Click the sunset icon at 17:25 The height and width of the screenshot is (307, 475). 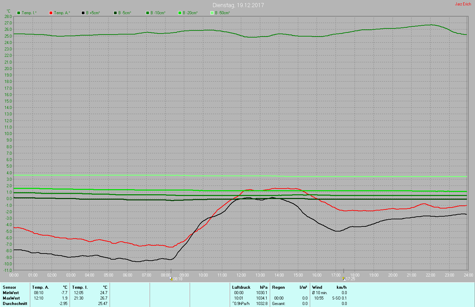coord(344,279)
